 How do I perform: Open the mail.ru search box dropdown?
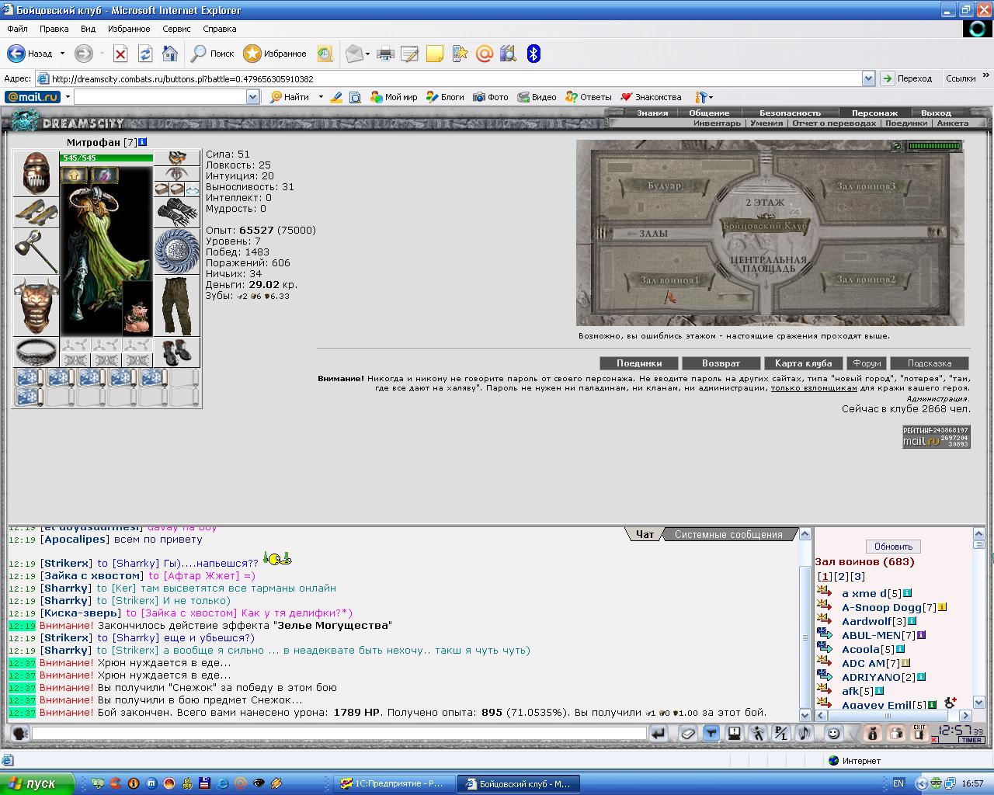(x=252, y=97)
